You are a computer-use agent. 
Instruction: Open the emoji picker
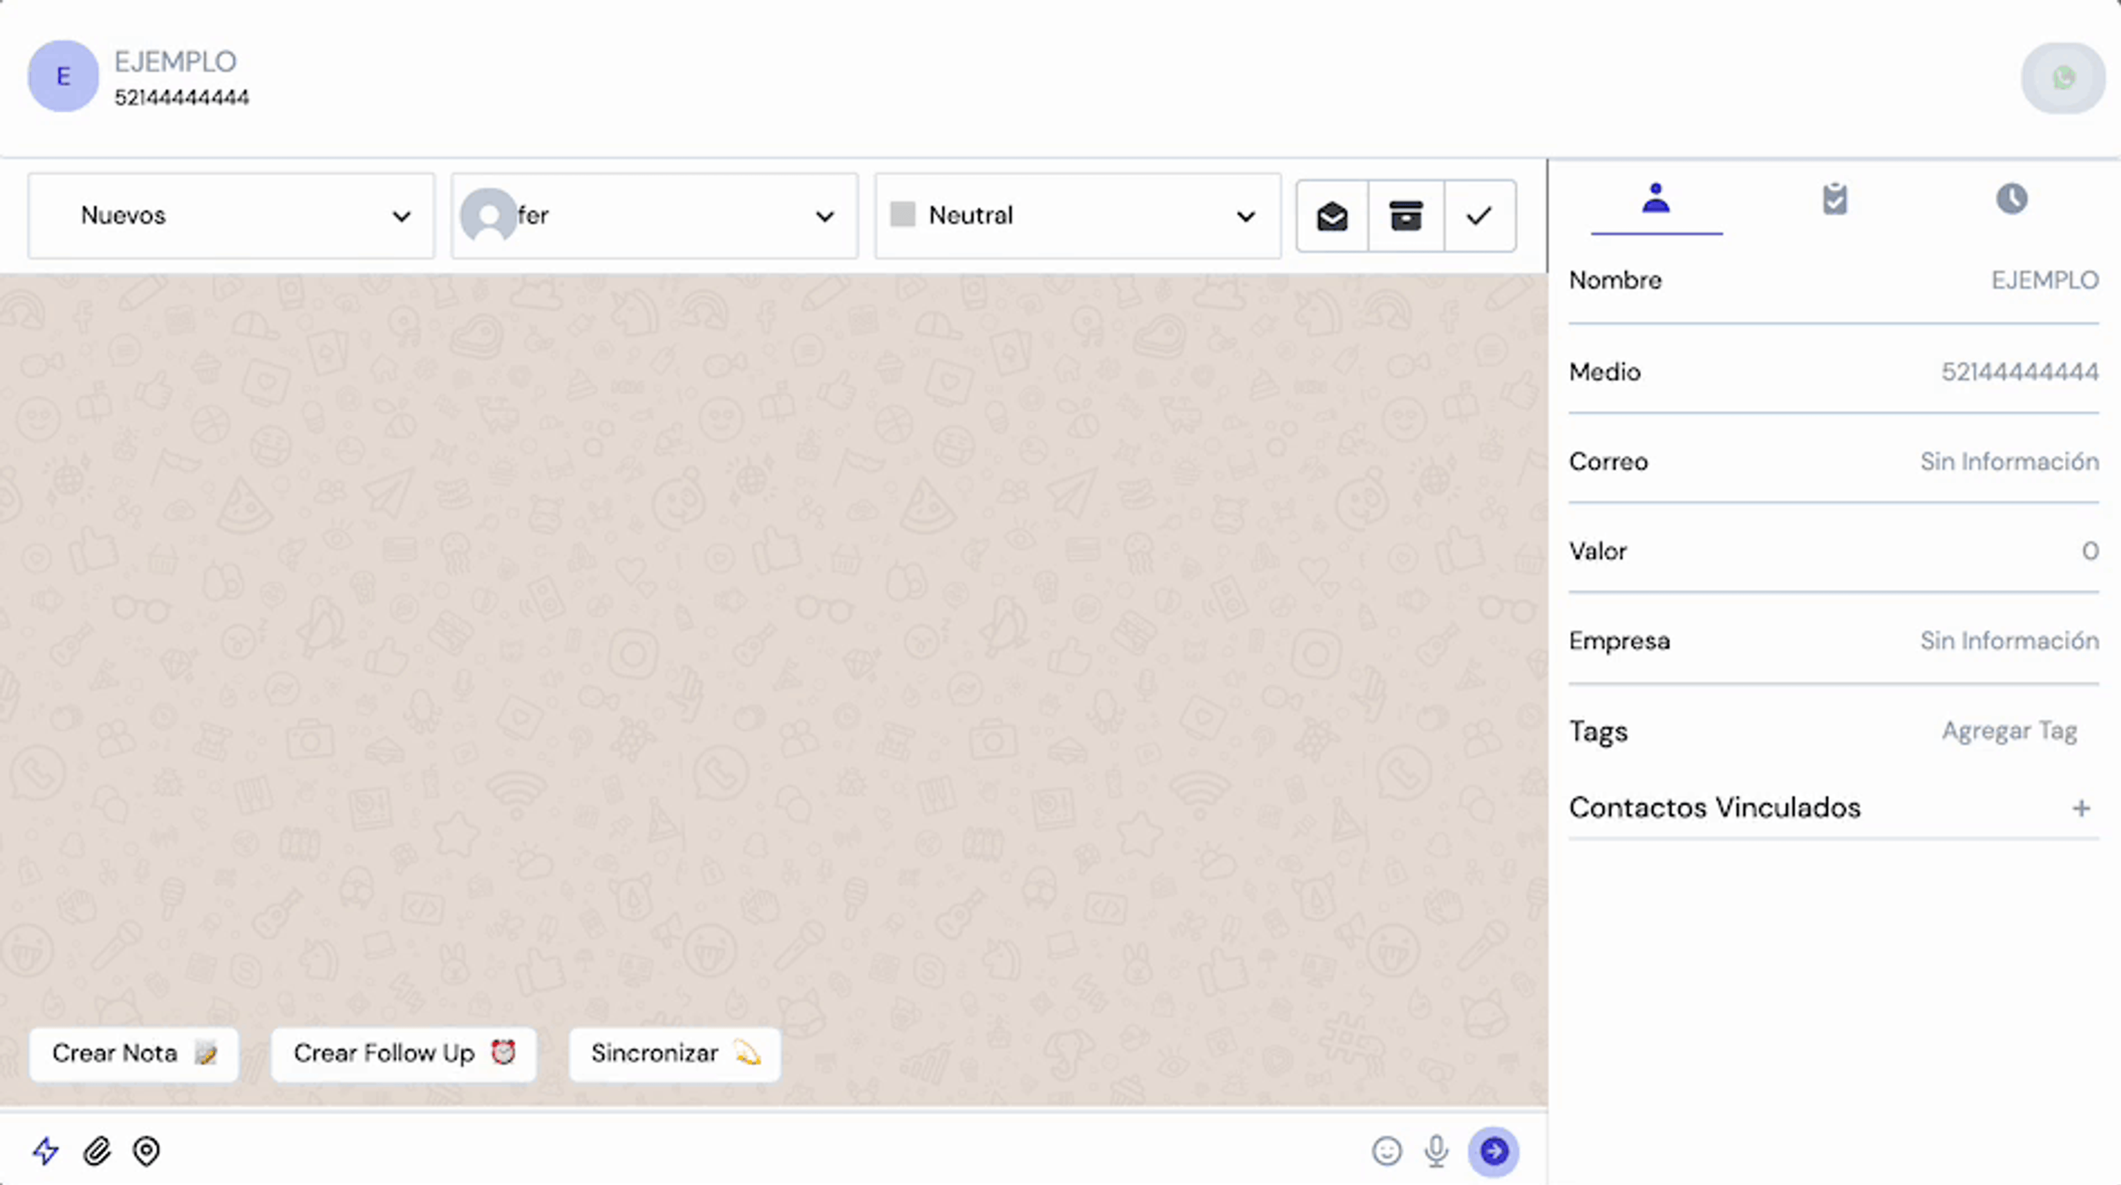(1386, 1150)
